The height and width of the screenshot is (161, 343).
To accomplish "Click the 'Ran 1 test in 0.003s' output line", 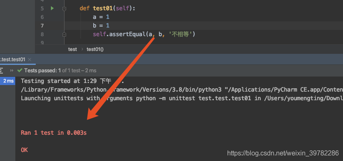I will point(53,133).
